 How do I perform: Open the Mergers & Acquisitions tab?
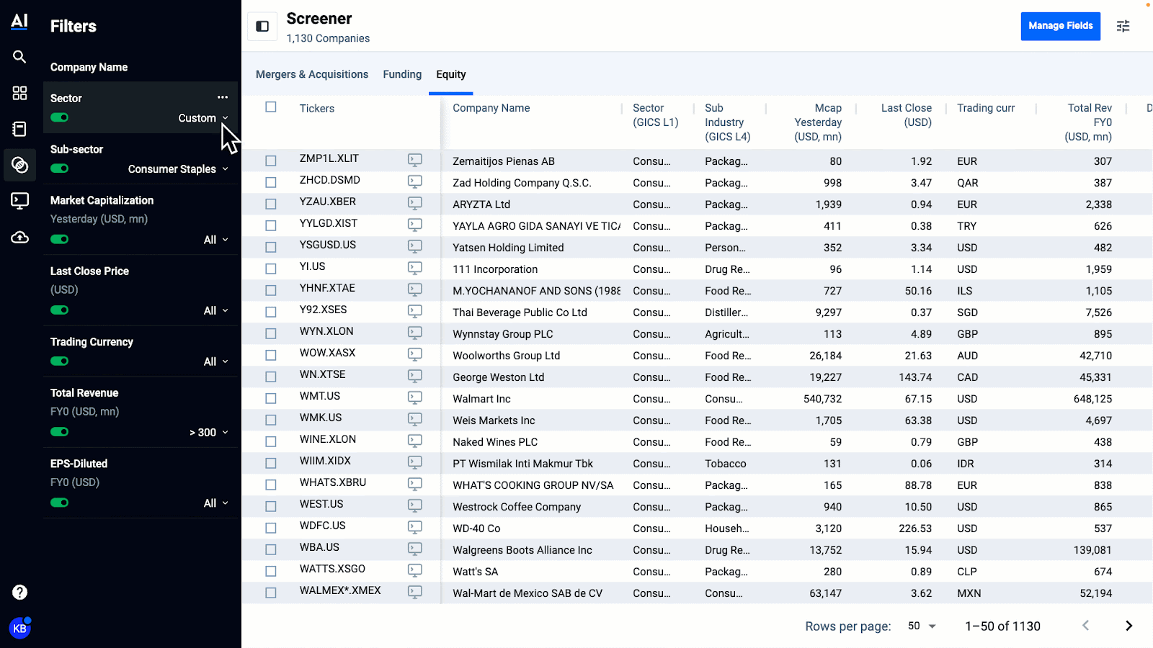[x=311, y=74]
